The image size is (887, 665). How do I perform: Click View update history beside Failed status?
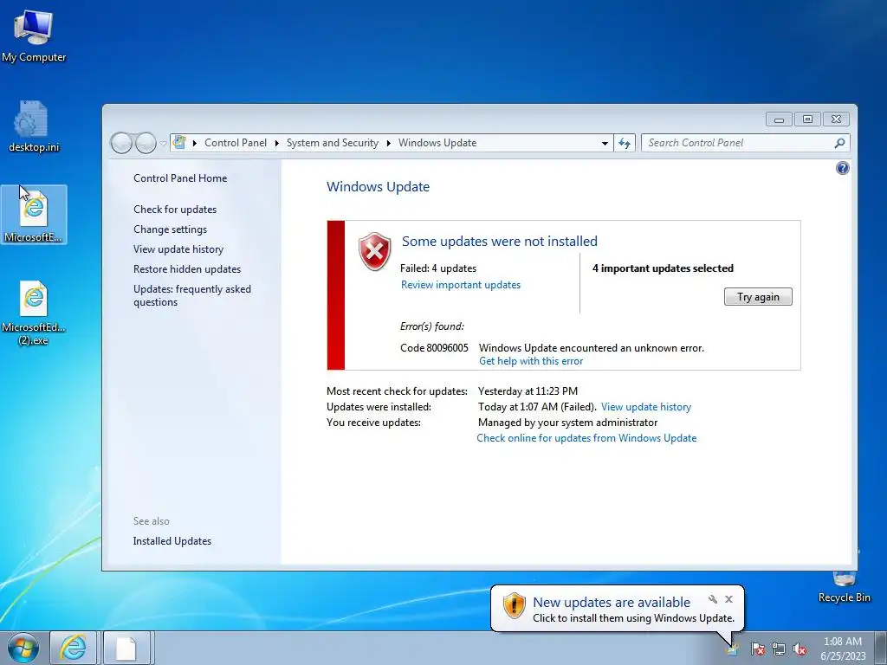point(646,407)
